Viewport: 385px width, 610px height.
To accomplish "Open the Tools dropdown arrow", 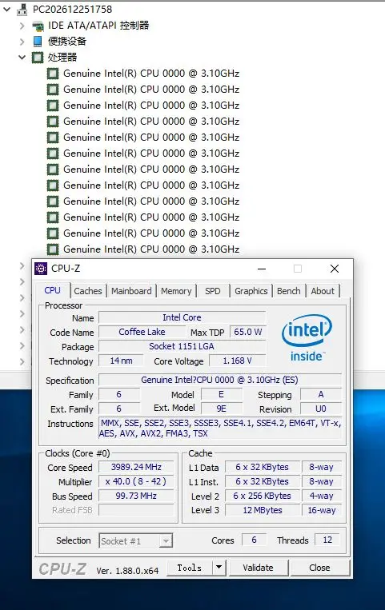I will click(219, 568).
